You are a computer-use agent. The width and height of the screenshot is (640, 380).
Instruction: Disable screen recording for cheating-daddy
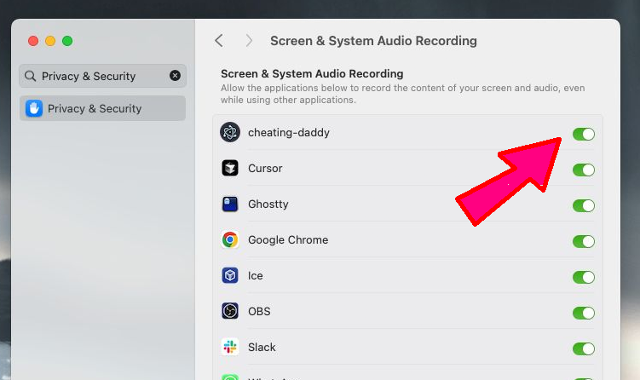point(583,134)
